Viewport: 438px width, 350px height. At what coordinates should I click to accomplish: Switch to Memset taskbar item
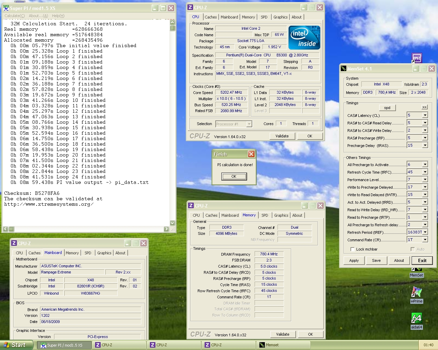tap(283, 345)
